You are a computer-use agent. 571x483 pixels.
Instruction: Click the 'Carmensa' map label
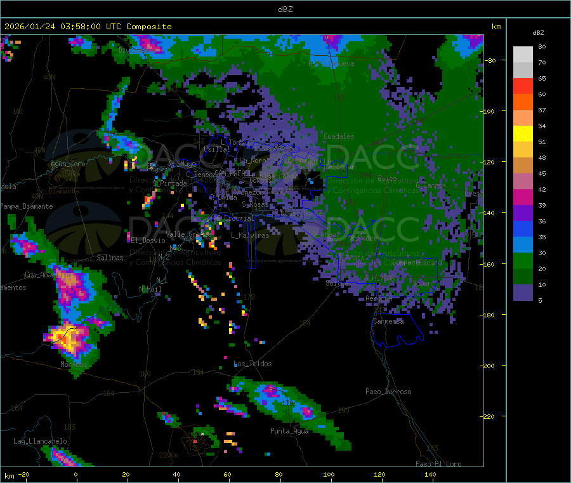(388, 321)
